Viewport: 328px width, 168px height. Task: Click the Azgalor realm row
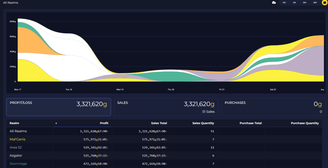(164, 156)
